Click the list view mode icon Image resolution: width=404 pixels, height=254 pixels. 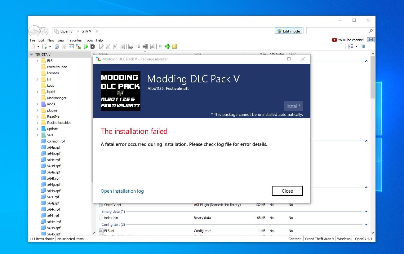pyautogui.click(x=351, y=46)
